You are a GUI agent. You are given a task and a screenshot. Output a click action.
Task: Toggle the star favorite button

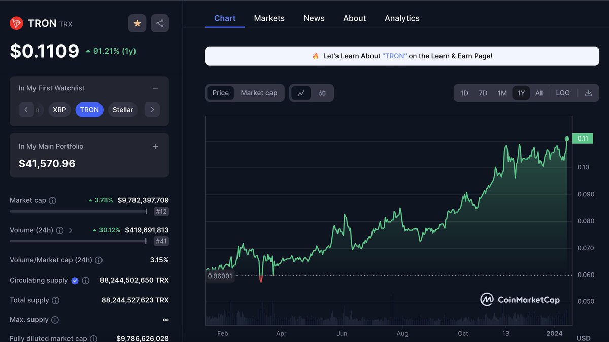pos(137,23)
